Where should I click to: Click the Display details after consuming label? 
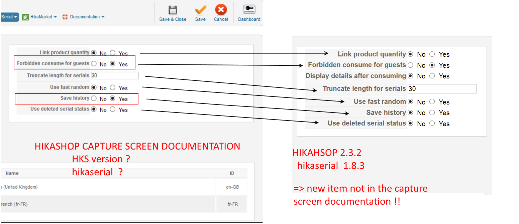(355, 76)
